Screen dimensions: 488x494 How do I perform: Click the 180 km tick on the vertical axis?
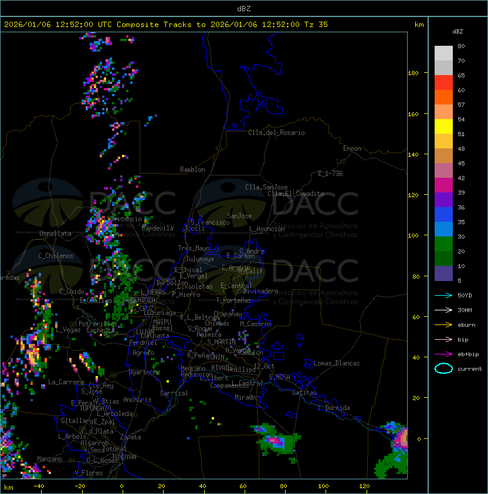[413, 73]
